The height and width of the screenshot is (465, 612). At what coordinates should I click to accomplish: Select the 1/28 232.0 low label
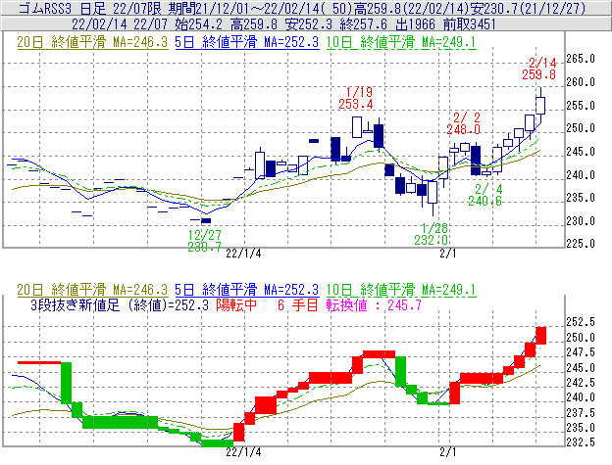click(432, 234)
